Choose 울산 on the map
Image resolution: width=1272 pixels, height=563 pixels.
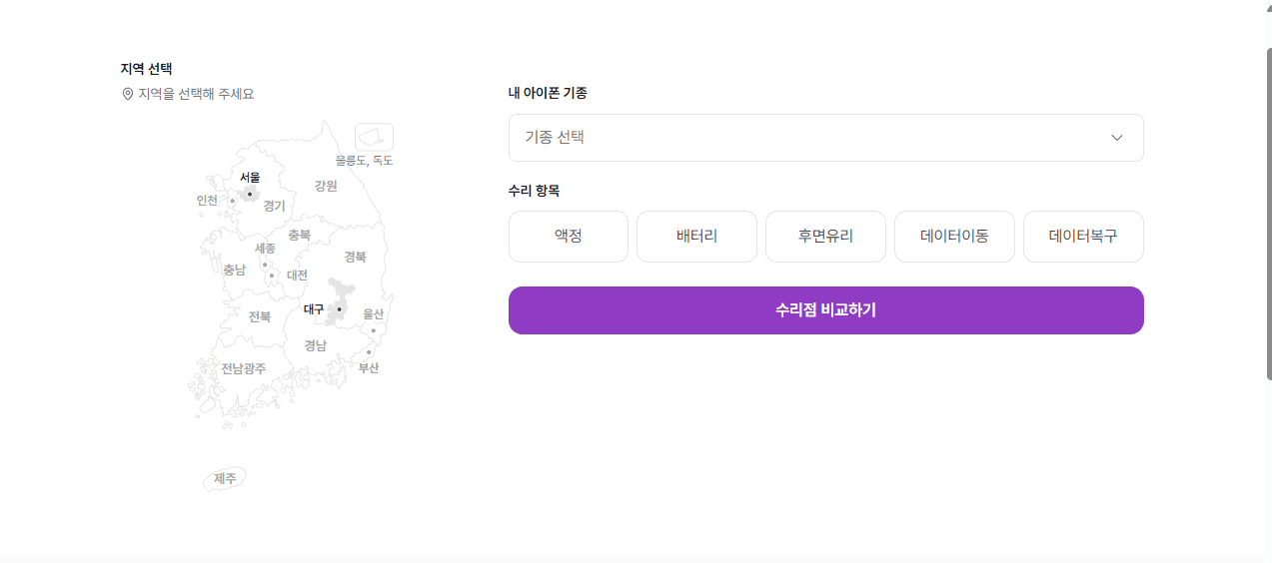[x=373, y=313]
